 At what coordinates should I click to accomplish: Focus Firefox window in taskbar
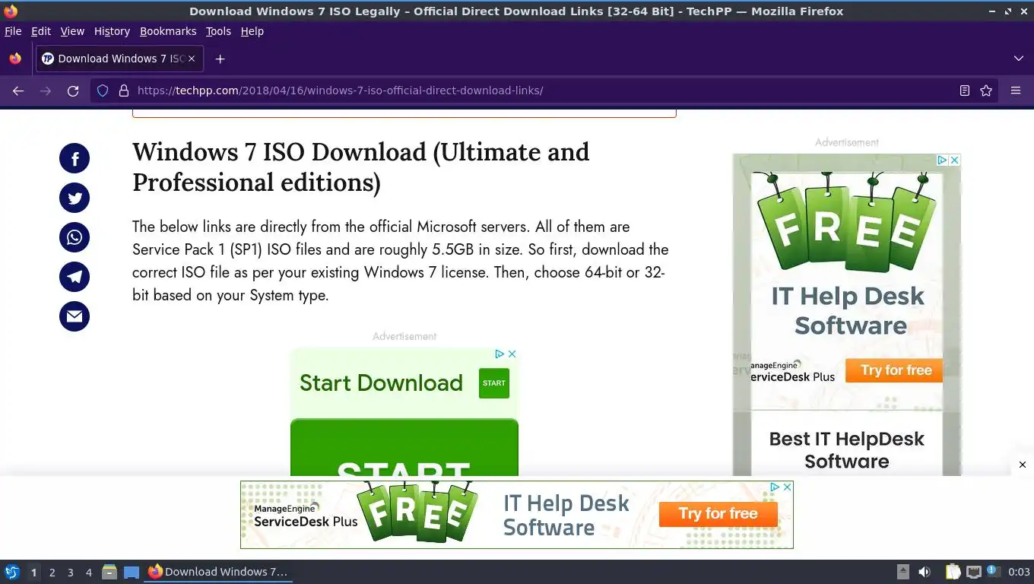pos(218,572)
